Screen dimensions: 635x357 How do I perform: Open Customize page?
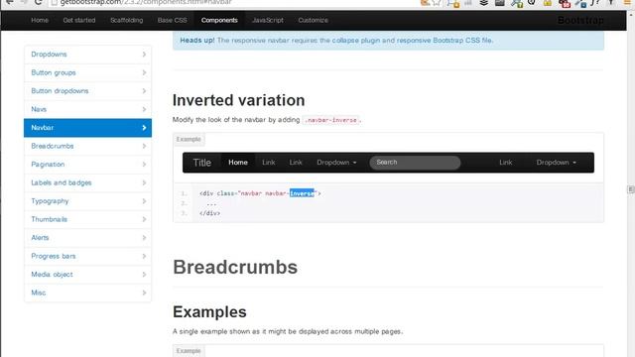coord(314,20)
